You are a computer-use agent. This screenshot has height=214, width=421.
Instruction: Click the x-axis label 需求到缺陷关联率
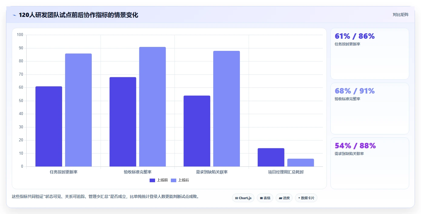tap(212, 172)
